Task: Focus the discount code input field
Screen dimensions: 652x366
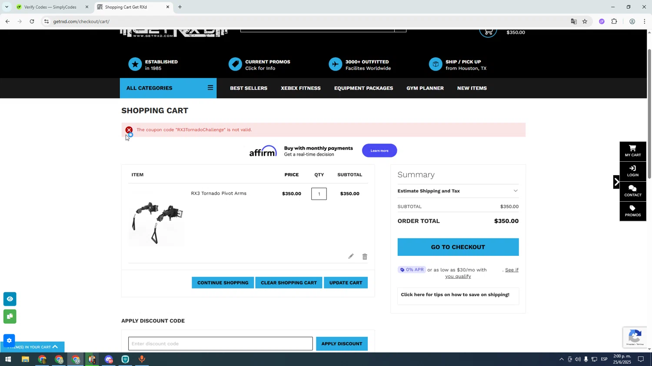Action: point(220,344)
